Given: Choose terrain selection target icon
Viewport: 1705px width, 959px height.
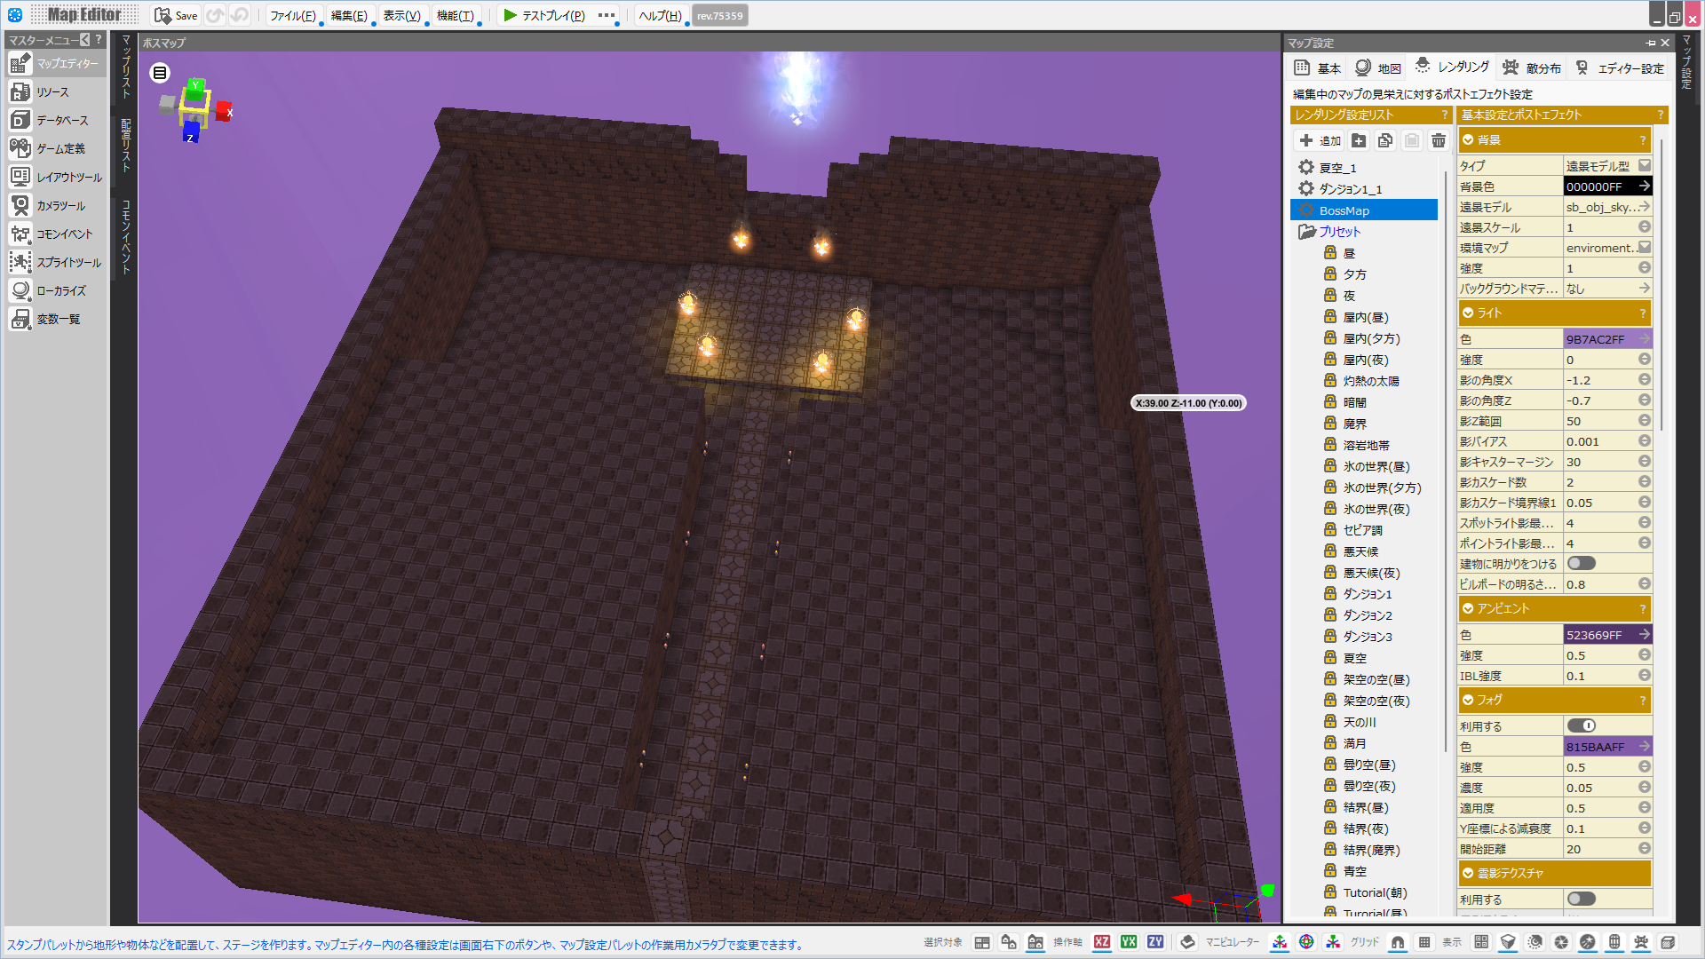Looking at the screenshot, I should pos(982,942).
